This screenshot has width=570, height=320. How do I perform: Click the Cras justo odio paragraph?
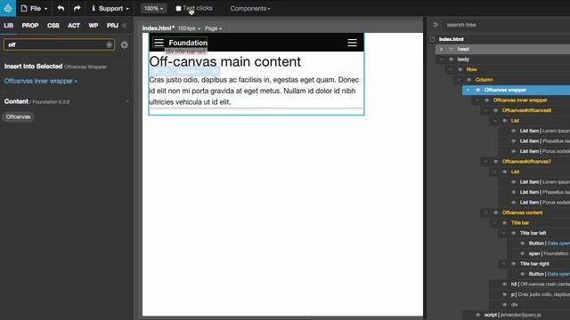[254, 91]
